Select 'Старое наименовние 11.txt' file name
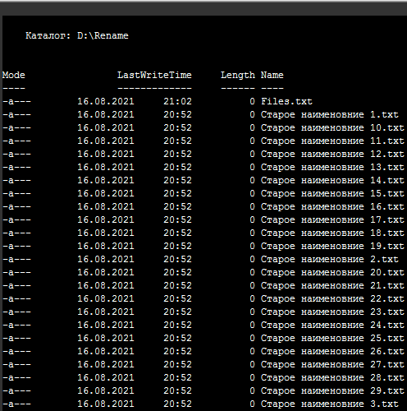 tap(332, 141)
